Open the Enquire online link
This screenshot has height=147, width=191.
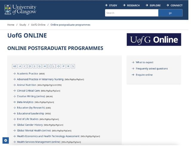(x=144, y=75)
